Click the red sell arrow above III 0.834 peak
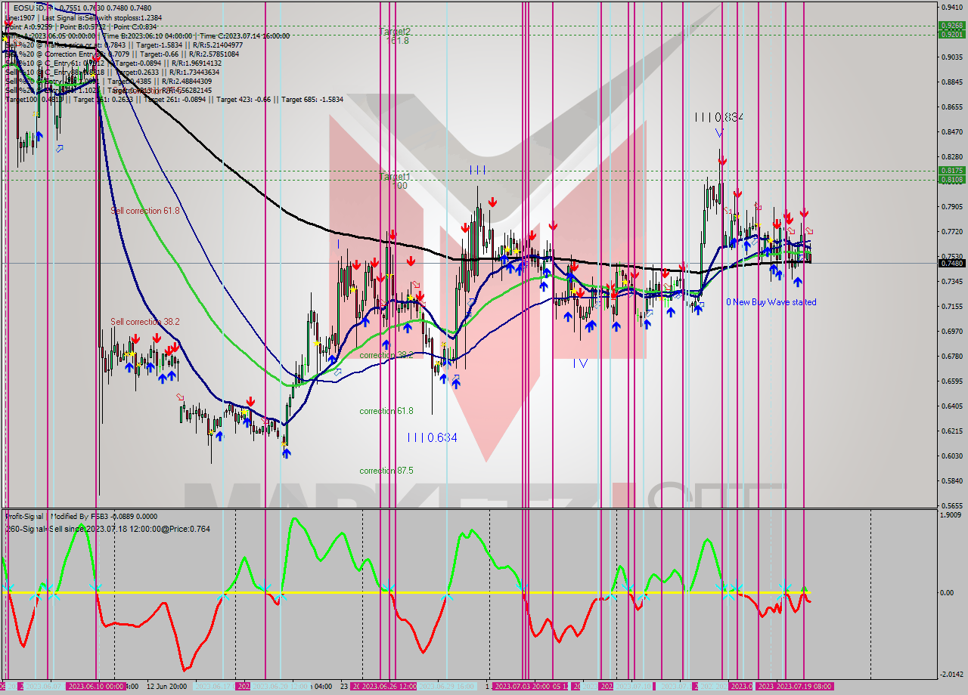 click(722, 160)
